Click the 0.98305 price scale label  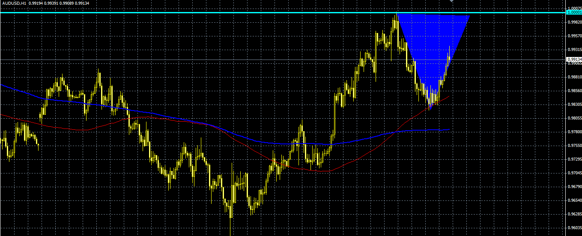click(574, 104)
